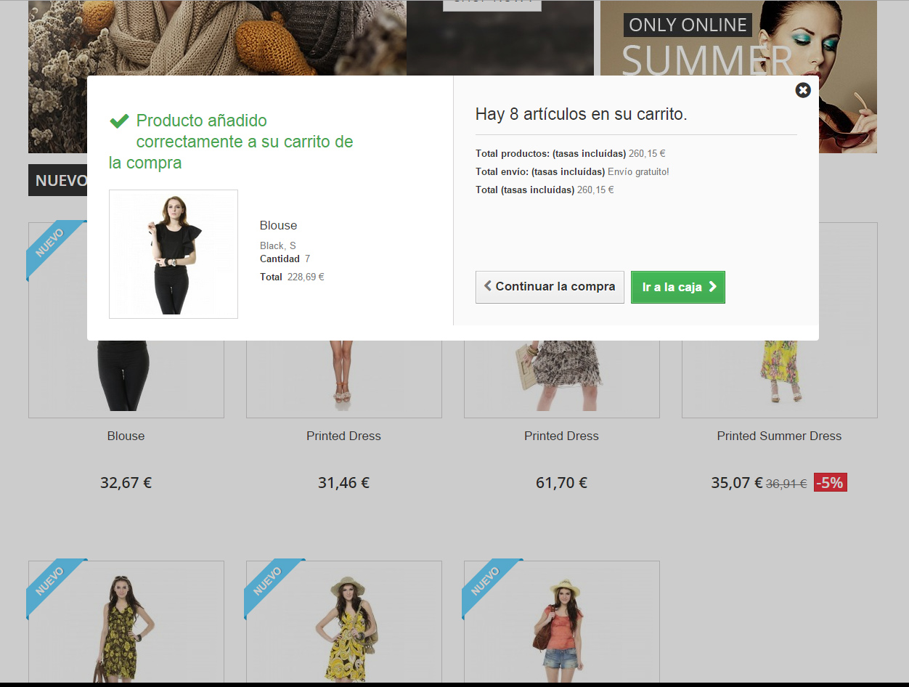Open the orange top and shorts product image
909x687 pixels.
click(x=561, y=622)
